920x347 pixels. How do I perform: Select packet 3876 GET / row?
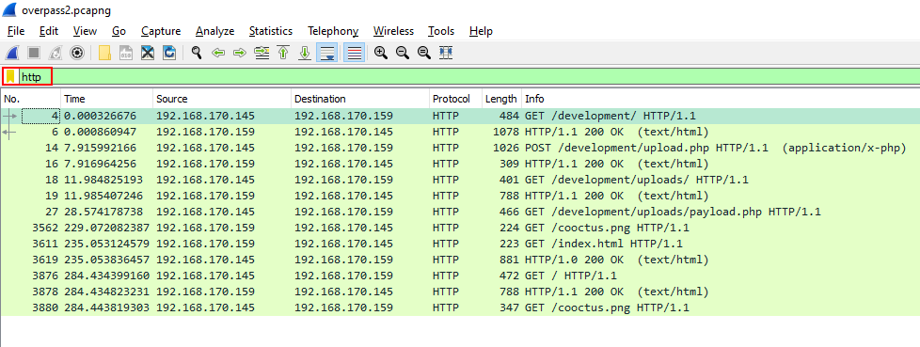click(460, 276)
